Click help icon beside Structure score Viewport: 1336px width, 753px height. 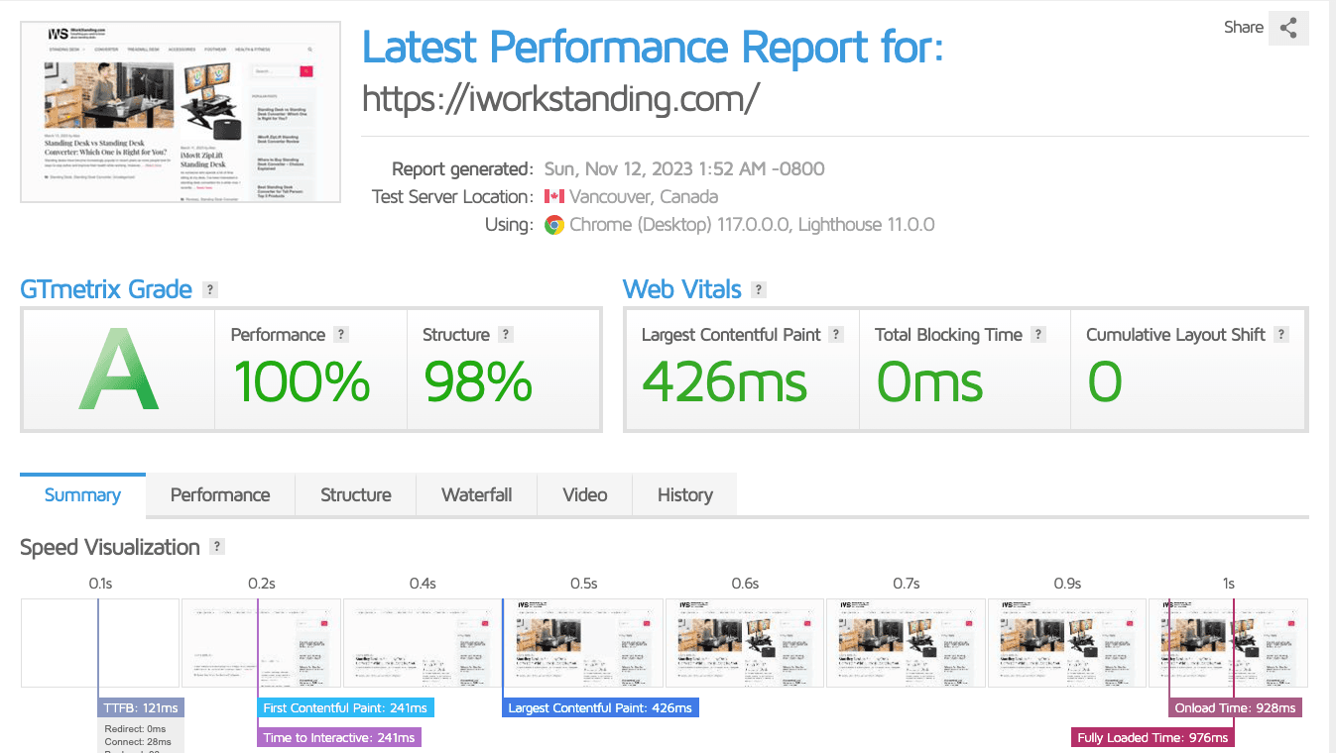click(x=506, y=335)
